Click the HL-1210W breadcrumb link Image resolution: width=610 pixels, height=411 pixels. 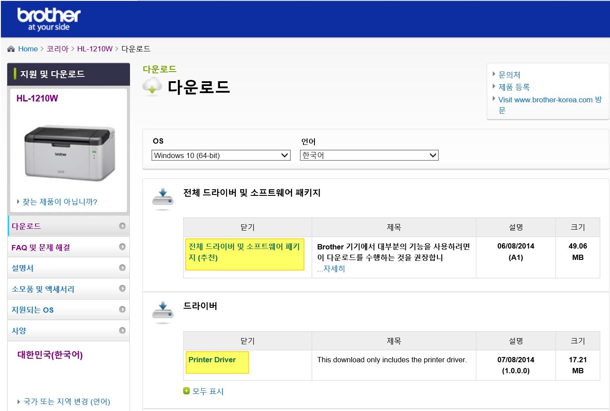[95, 49]
